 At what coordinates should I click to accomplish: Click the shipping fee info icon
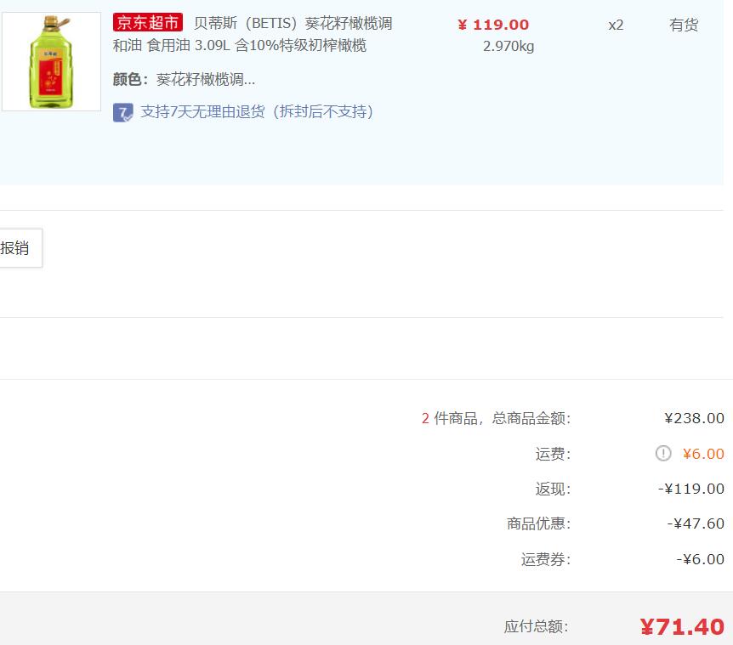(663, 453)
